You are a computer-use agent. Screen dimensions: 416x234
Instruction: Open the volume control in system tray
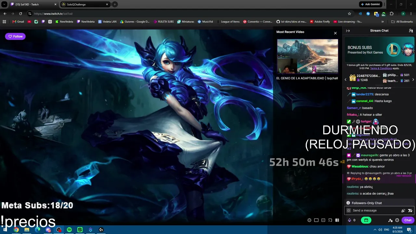tap(380, 230)
